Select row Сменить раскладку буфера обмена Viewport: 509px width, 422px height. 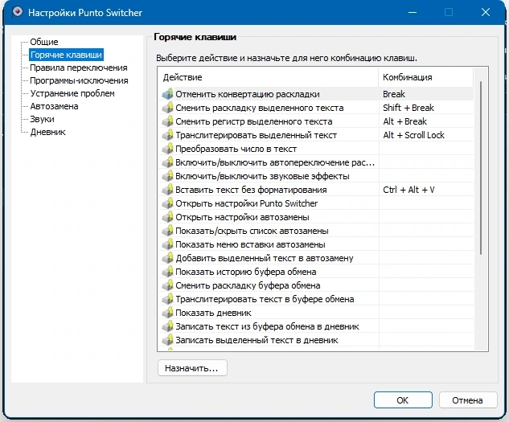[315, 285]
